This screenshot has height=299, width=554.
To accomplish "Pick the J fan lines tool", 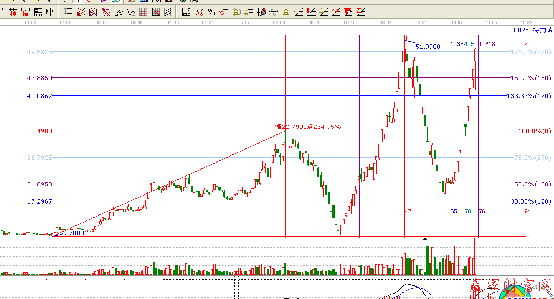I will (298, 12).
